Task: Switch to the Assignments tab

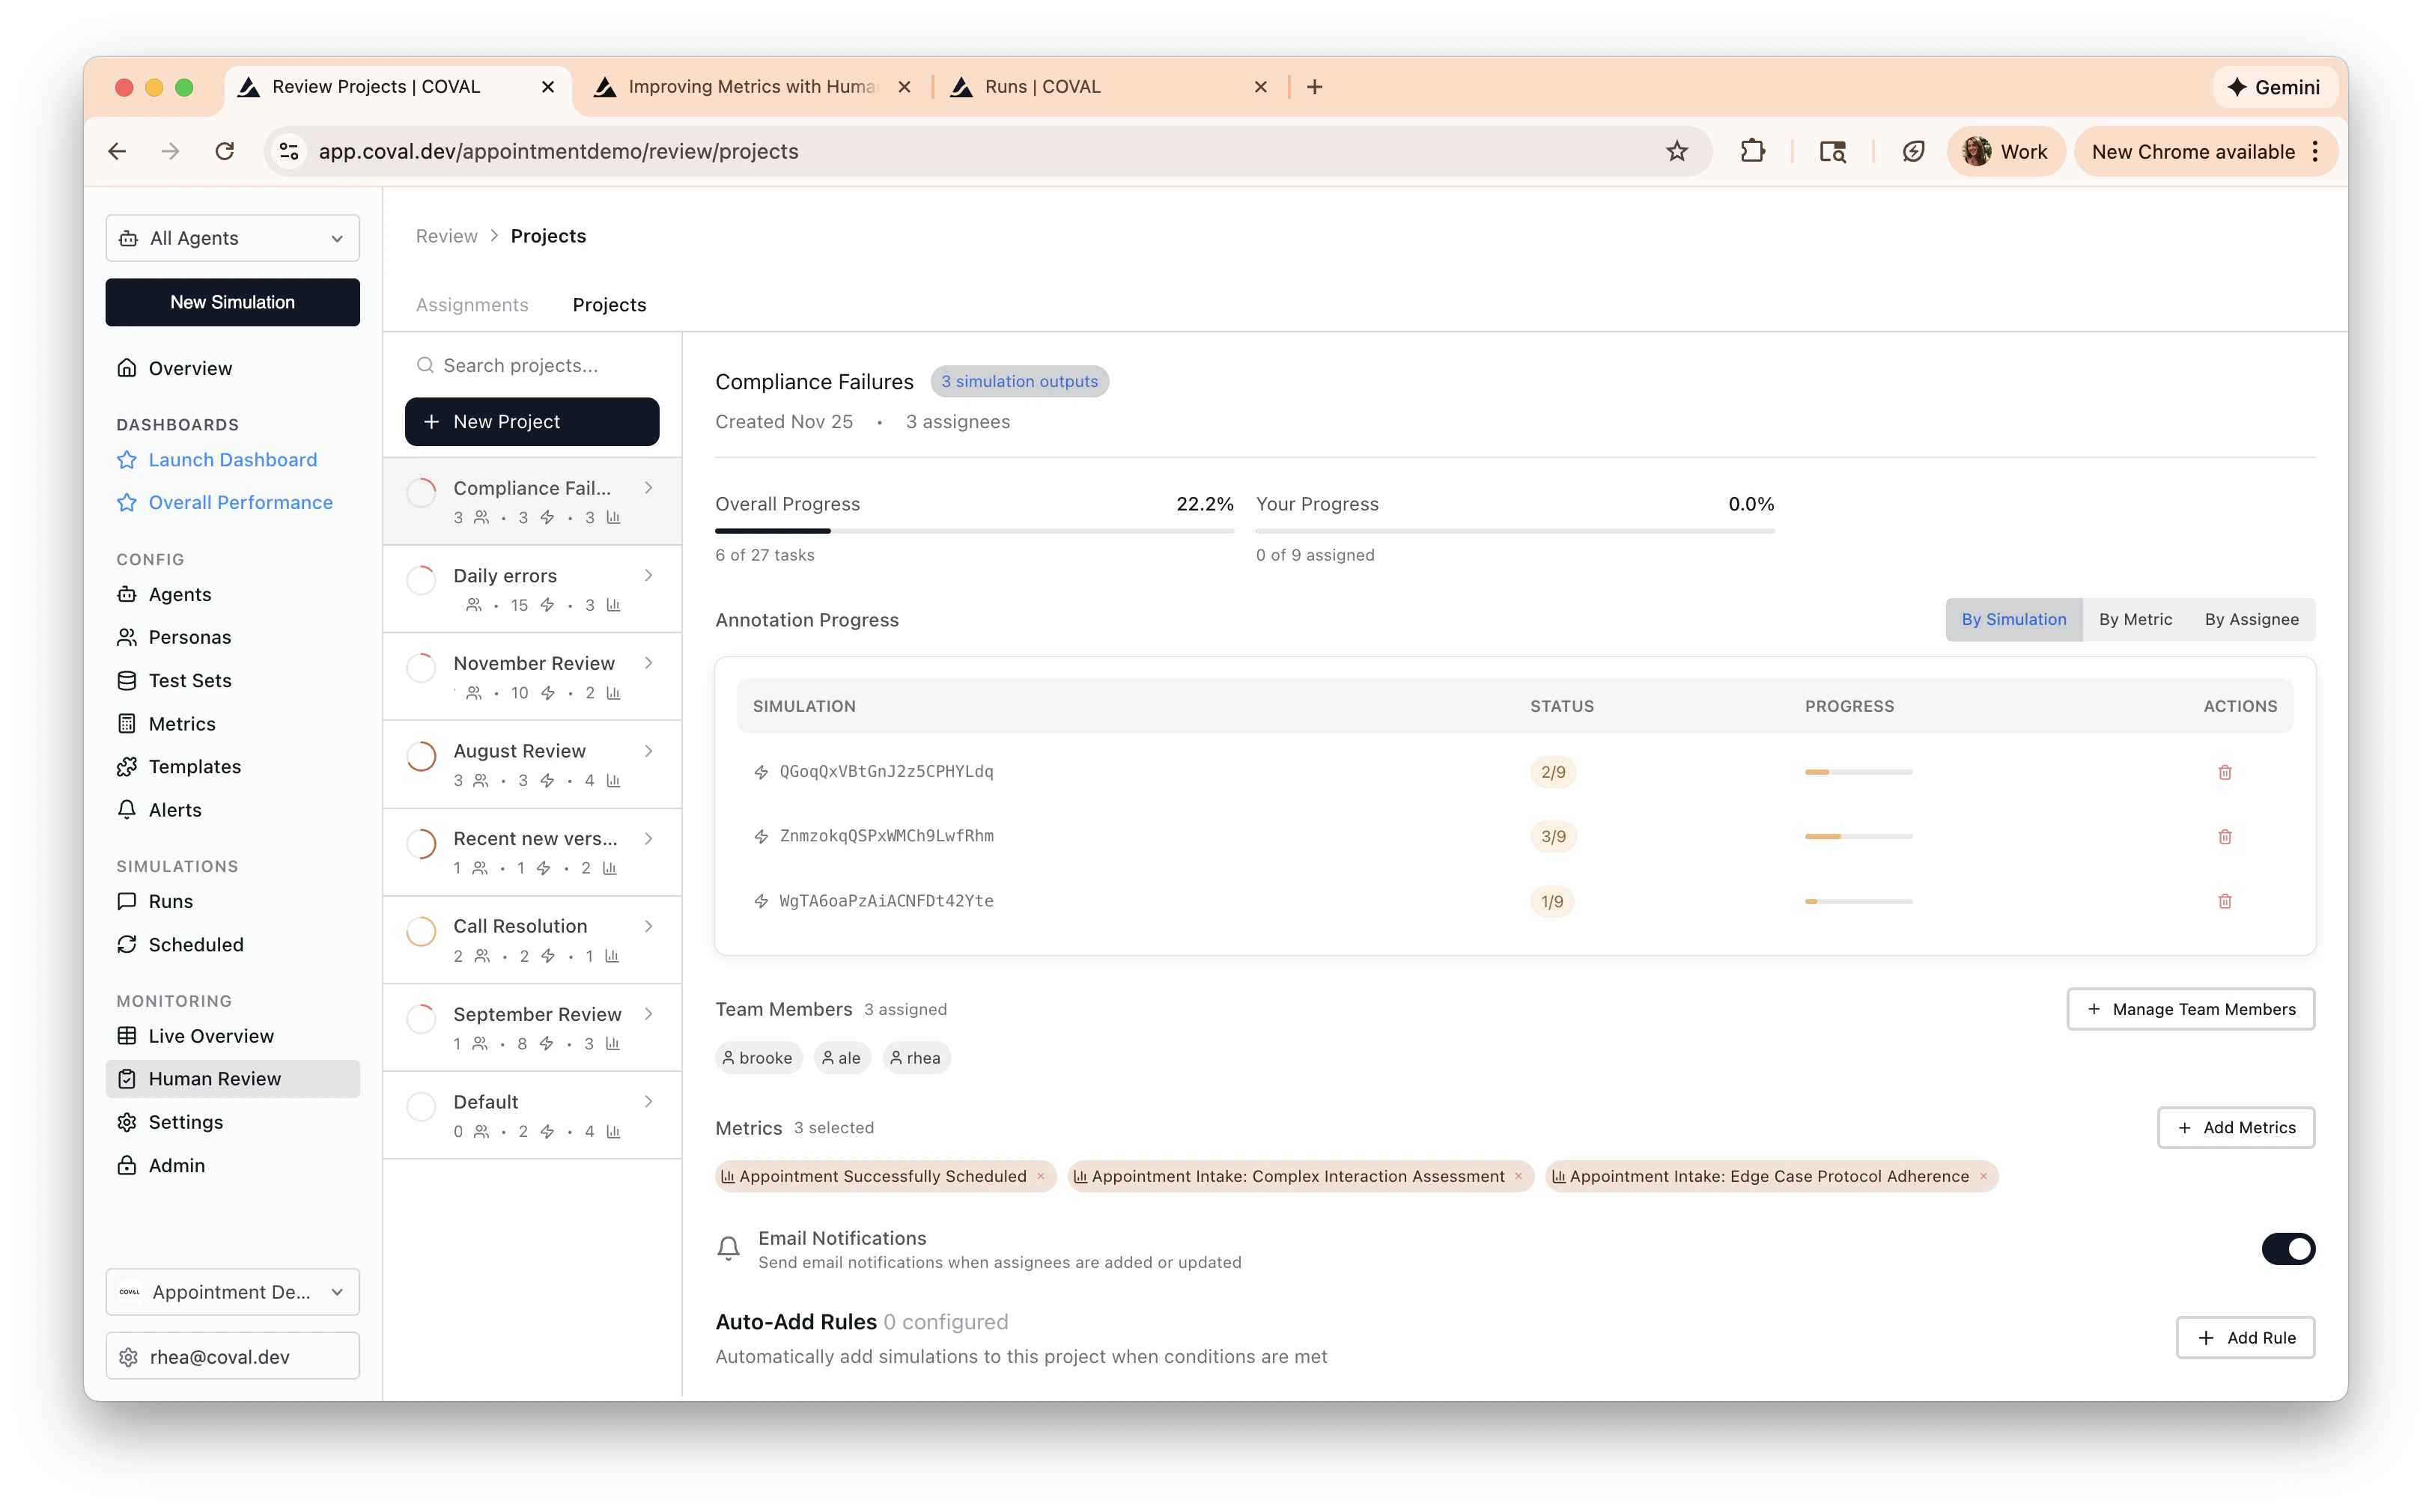Action: pos(472,305)
